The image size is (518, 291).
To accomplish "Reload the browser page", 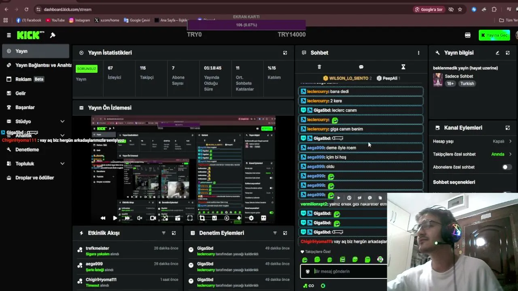I will pyautogui.click(x=26, y=9).
